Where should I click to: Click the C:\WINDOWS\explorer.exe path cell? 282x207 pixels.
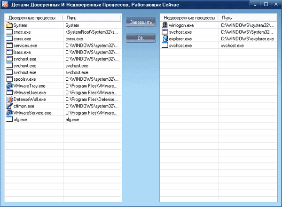point(247,39)
